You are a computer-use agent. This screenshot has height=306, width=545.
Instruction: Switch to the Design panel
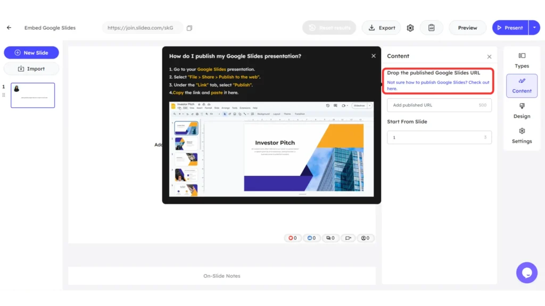click(522, 112)
